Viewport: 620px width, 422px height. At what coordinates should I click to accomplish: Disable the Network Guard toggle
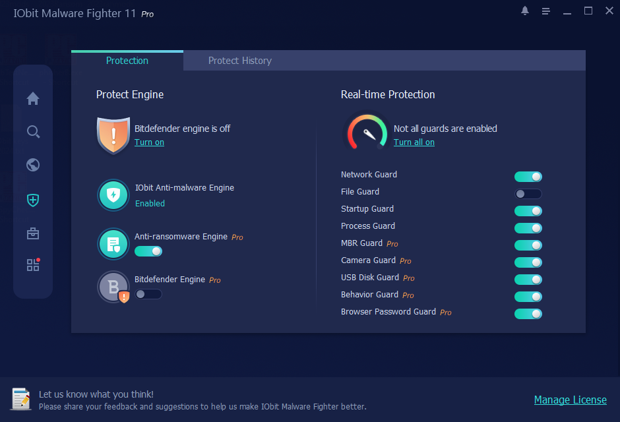tap(528, 177)
